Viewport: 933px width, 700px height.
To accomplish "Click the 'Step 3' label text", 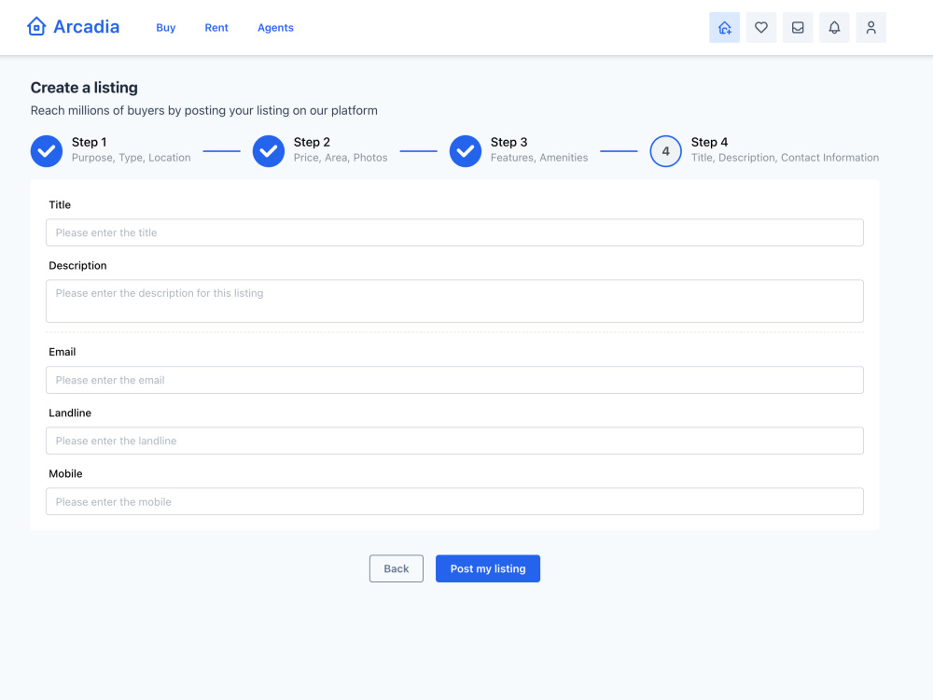I will (508, 142).
